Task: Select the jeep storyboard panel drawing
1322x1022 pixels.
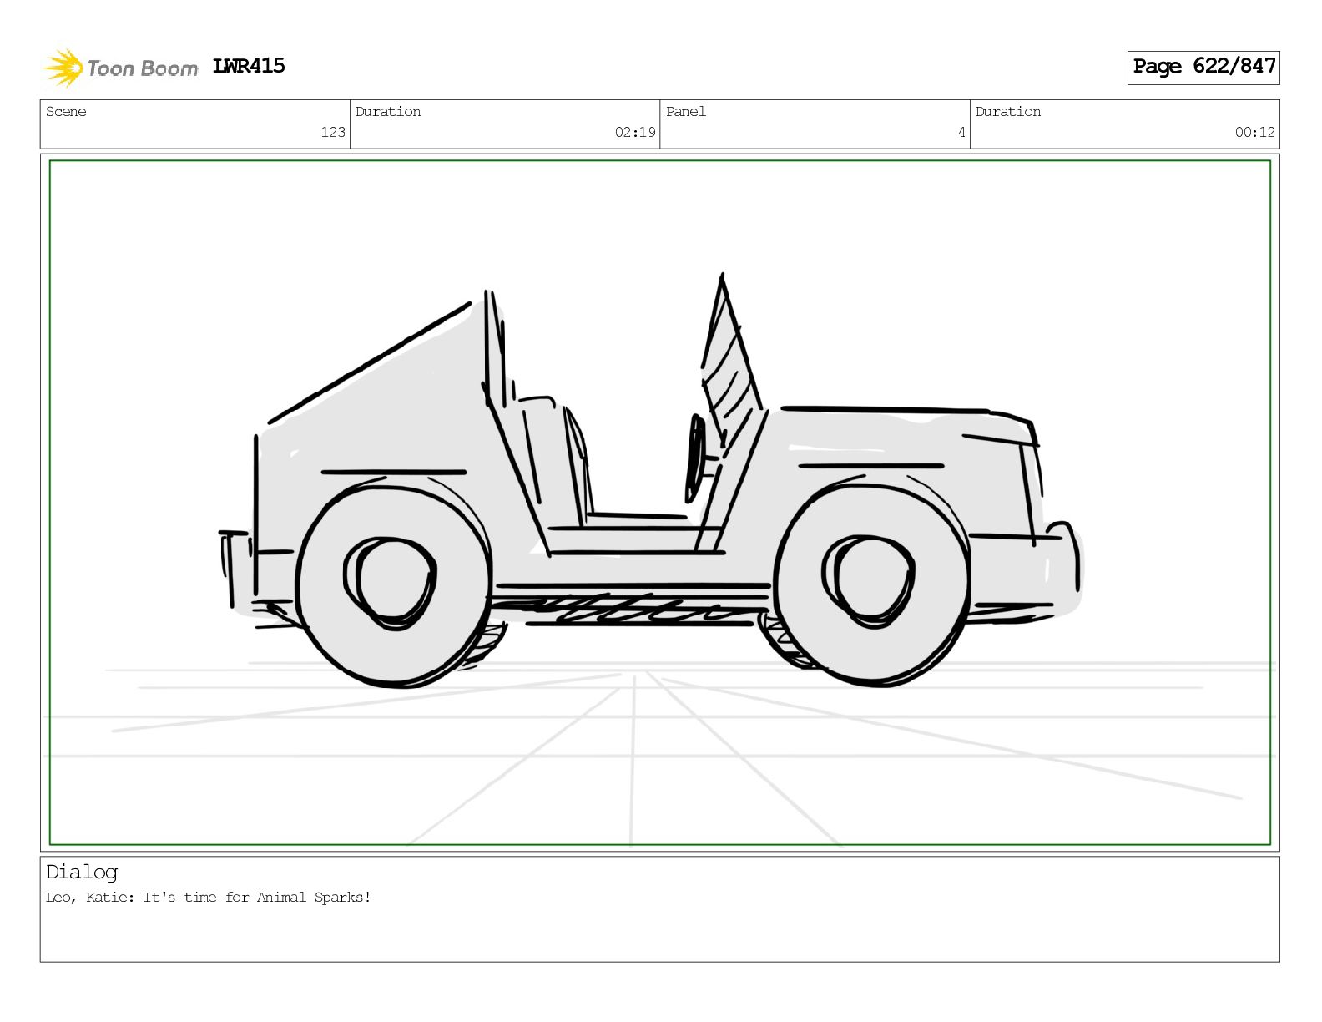Action: 660,503
